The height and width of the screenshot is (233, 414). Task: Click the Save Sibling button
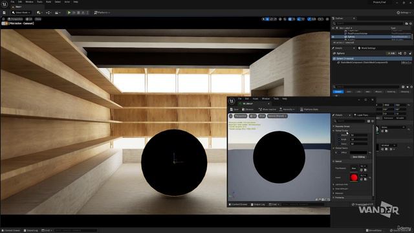pos(358,157)
